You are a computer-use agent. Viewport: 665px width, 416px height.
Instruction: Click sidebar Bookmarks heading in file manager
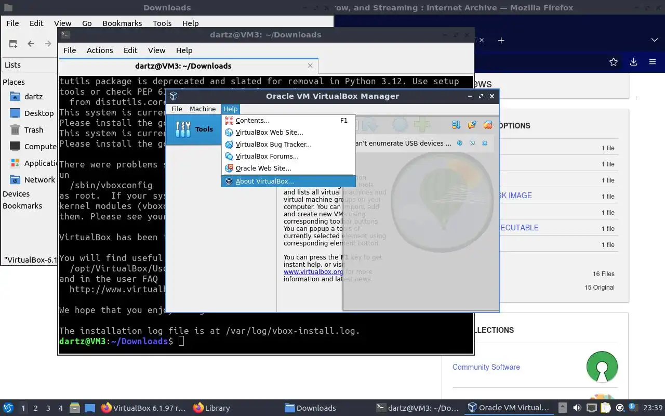(x=22, y=205)
